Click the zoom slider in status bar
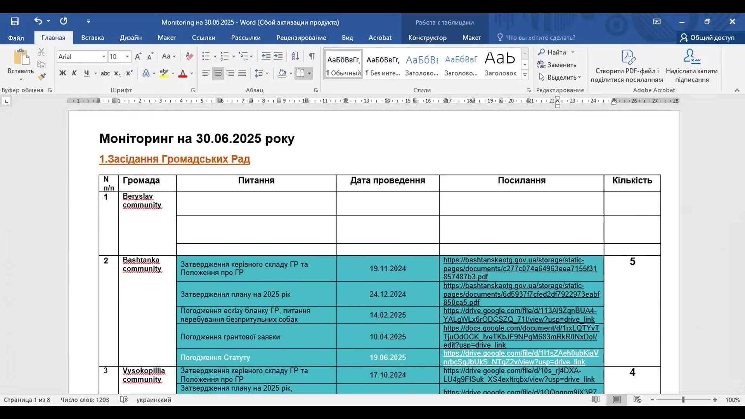745x419 pixels. point(683,400)
